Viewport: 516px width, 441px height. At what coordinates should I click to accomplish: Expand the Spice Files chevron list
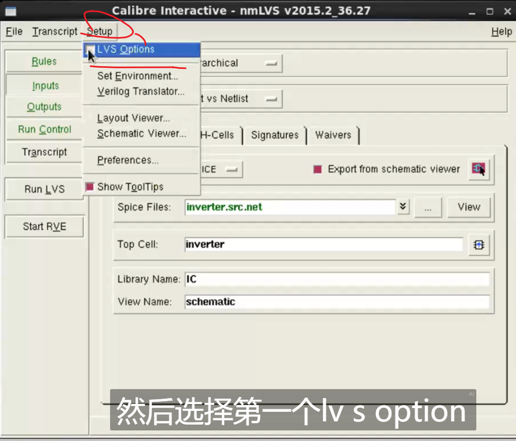[x=402, y=207]
